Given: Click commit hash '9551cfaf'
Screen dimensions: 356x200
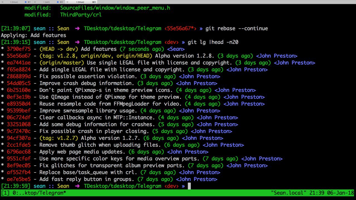Looking at the screenshot, I should (19, 159).
